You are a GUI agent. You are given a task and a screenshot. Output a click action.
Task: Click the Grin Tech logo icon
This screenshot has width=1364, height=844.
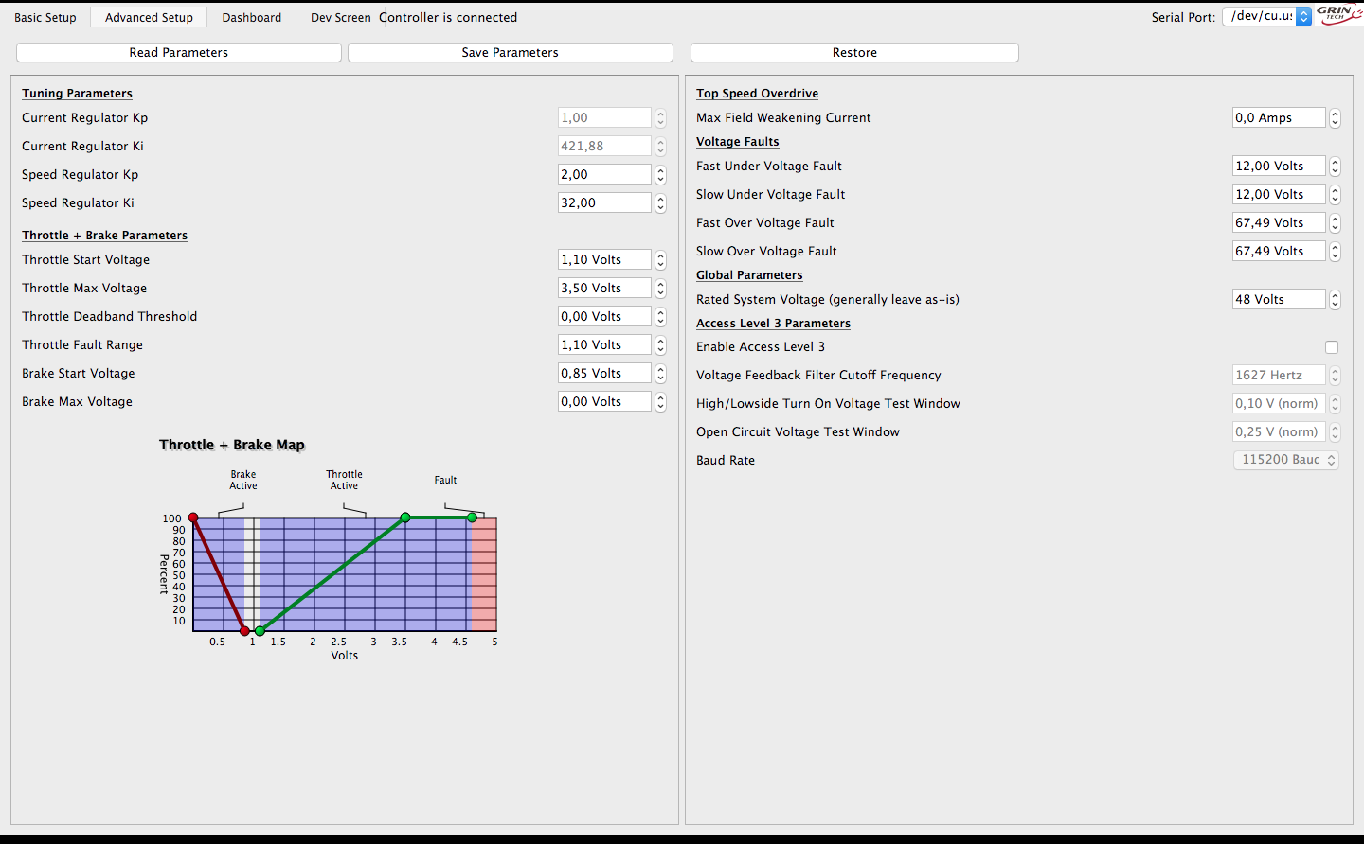tap(1338, 14)
